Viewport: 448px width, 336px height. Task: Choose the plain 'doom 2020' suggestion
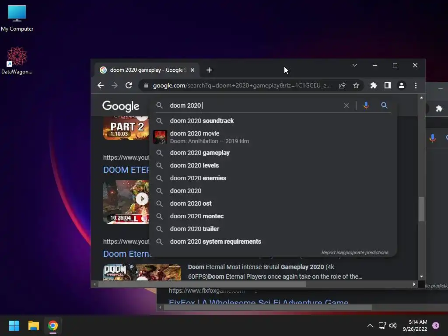tap(273, 191)
